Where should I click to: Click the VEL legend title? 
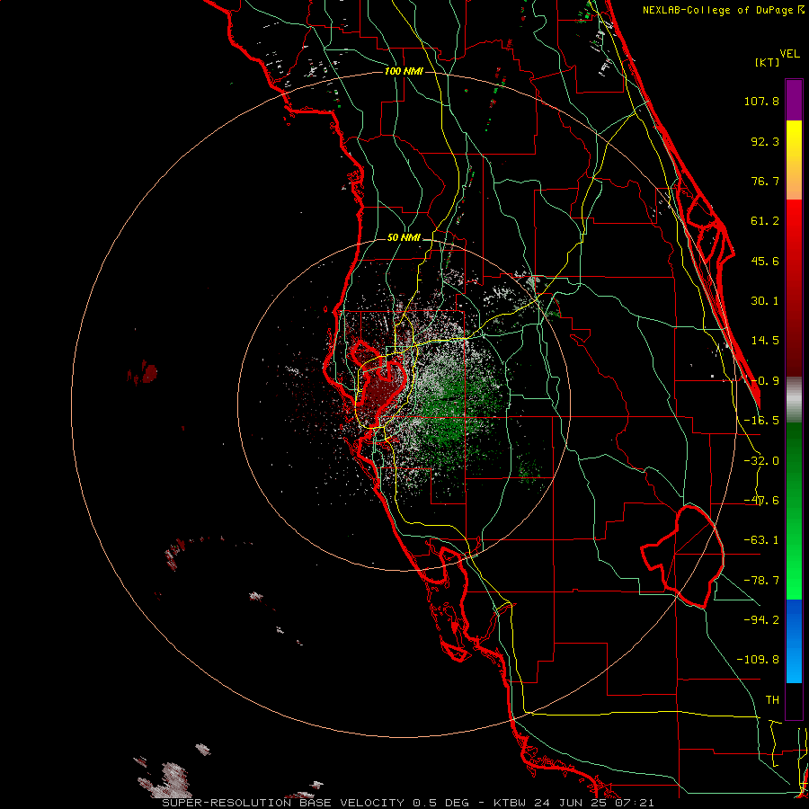[x=789, y=53]
